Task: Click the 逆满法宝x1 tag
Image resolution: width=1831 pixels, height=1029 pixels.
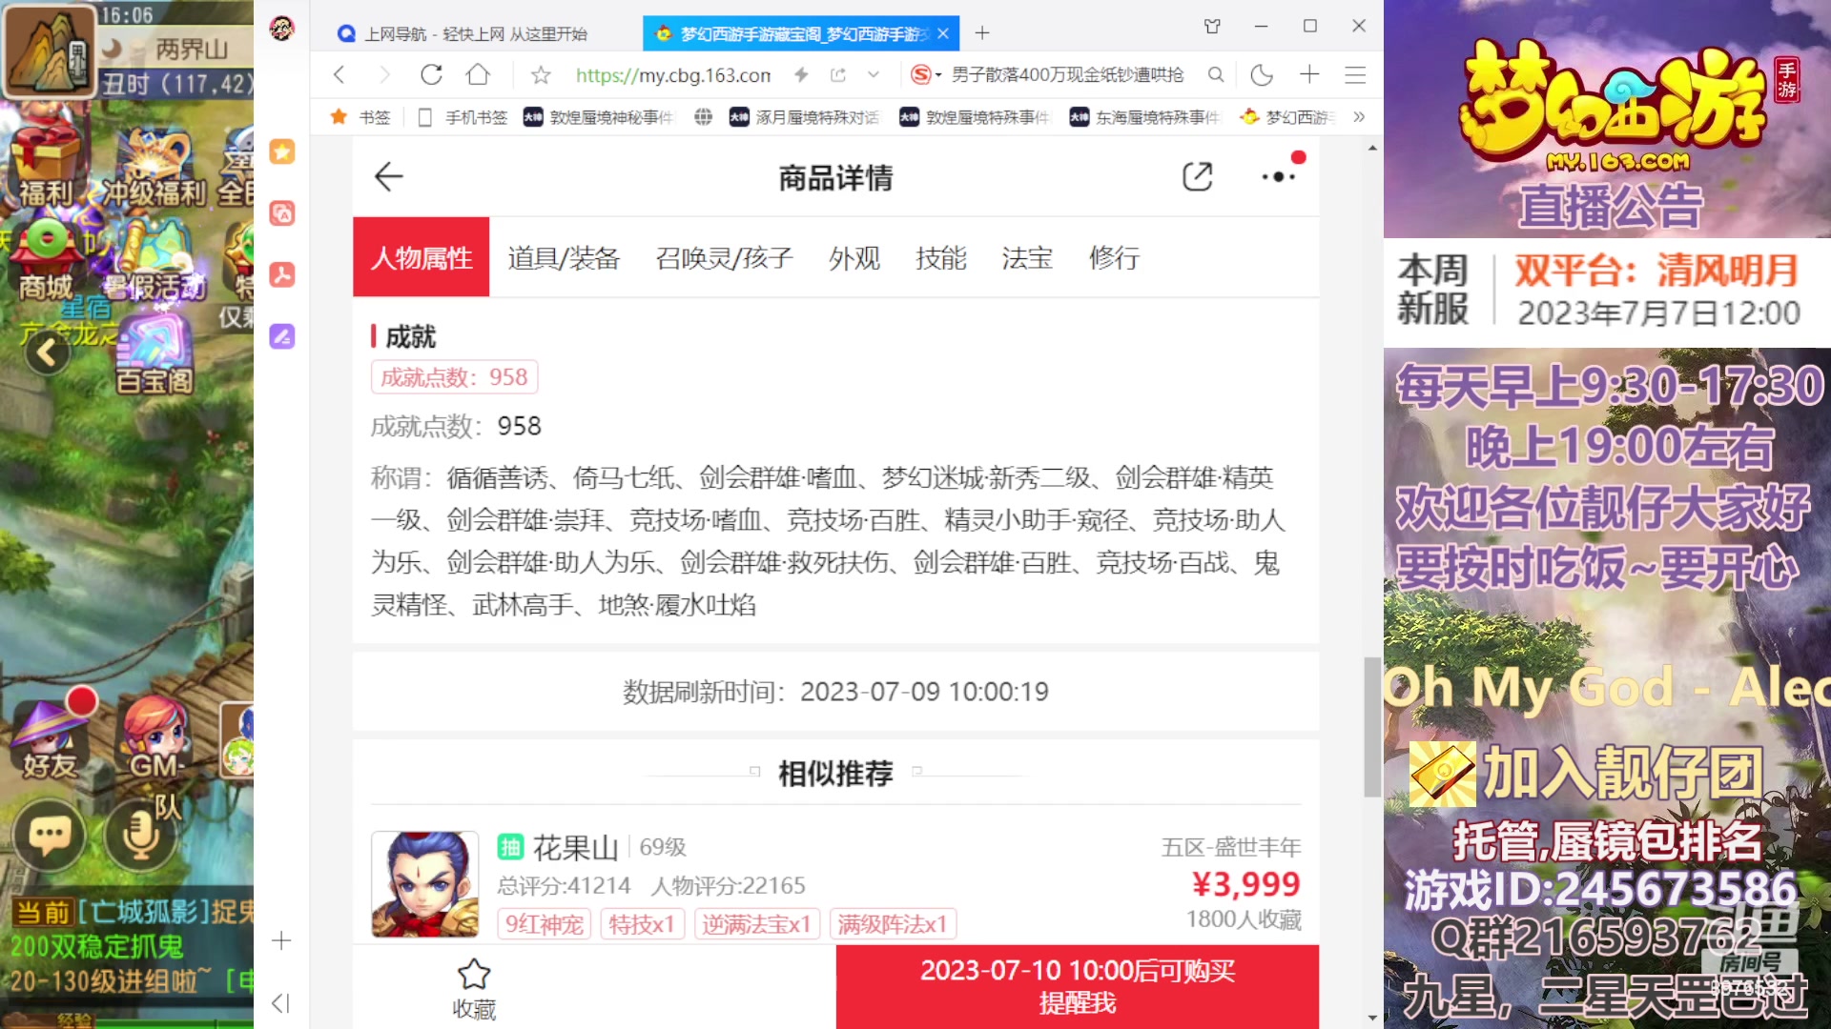Action: [756, 924]
